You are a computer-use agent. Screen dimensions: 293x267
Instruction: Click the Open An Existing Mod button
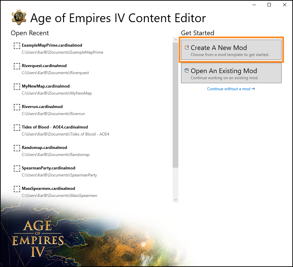pyautogui.click(x=231, y=73)
